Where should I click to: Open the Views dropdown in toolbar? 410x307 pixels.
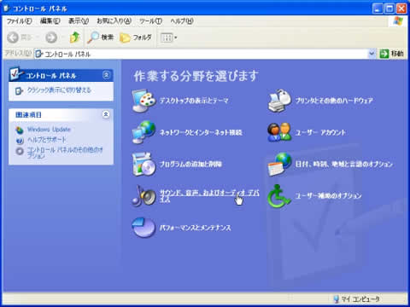[x=168, y=38]
